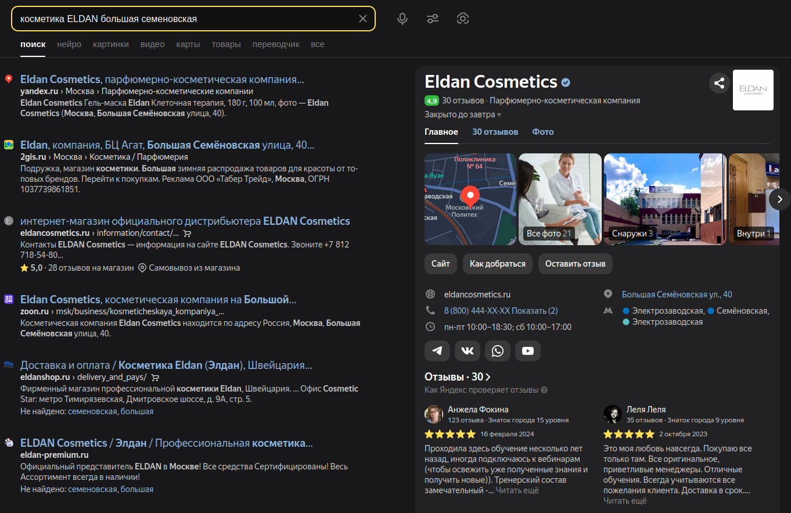Open address link 'Большая Семёновская ул., 40'
The width and height of the screenshot is (791, 513).
point(677,295)
